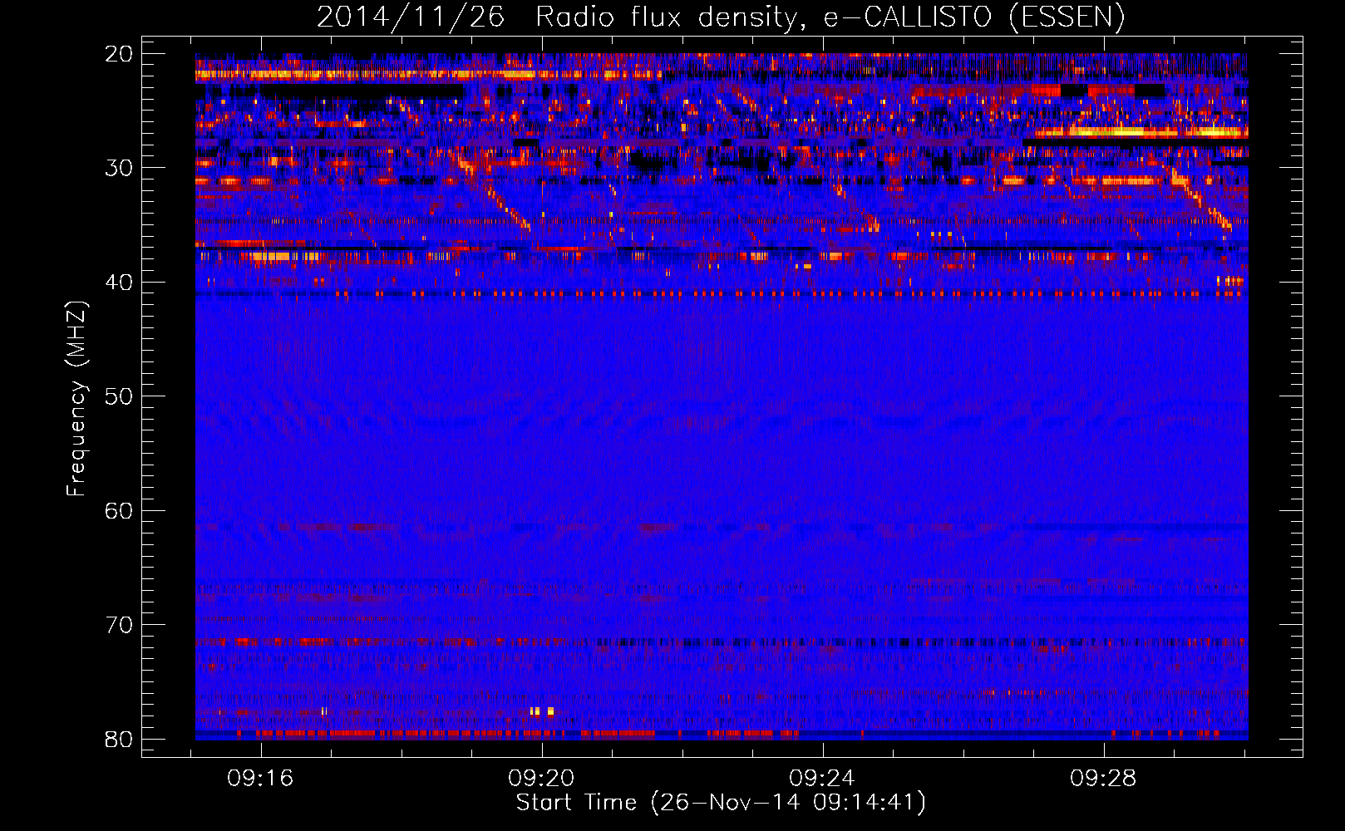Click the plot title 'Radio flux density, e-CALLISTO (ESSEN)'
Viewport: 1345px width, 831px height.
830,17
